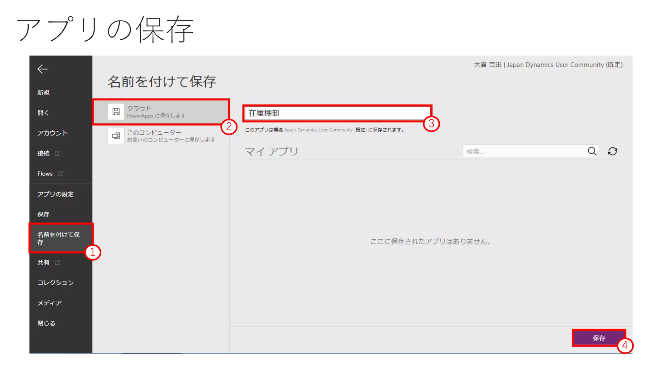Click external link icon beside Flows

60,174
